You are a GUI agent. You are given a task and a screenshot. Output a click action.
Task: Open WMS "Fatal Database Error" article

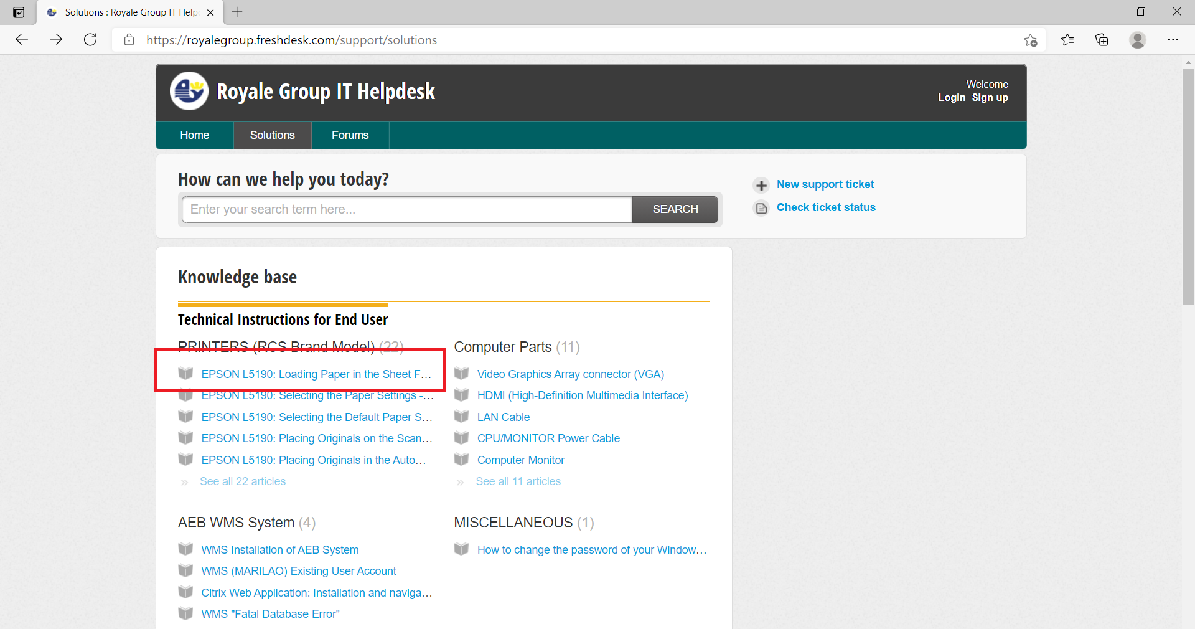click(x=270, y=614)
